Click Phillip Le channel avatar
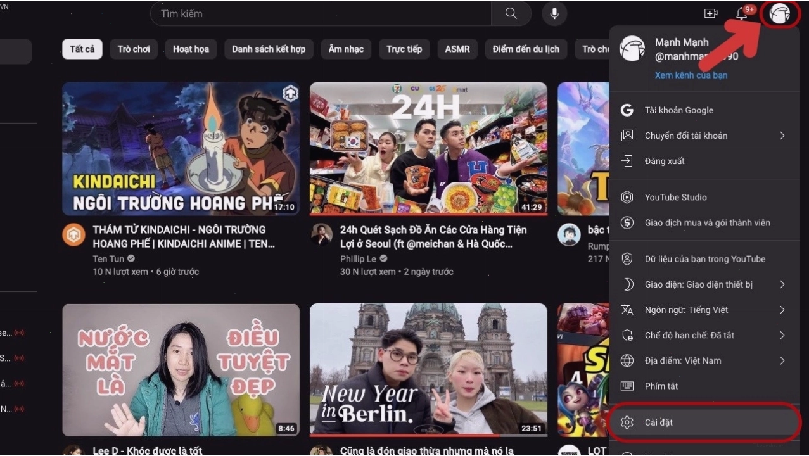809x456 pixels. [x=321, y=235]
